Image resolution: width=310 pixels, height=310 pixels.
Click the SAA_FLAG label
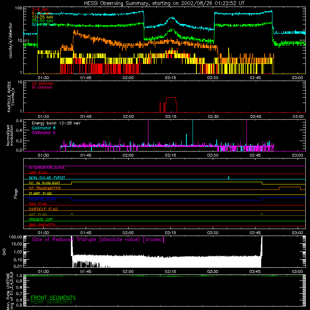coord(38,204)
